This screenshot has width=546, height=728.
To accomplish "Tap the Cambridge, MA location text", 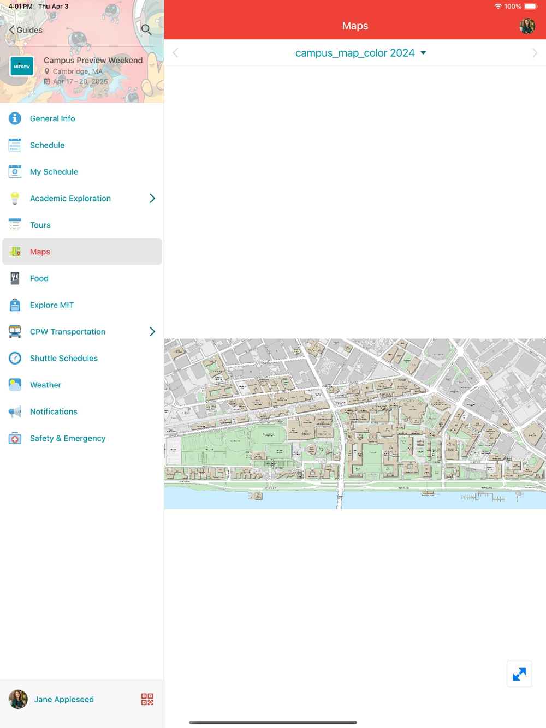I will coord(78,71).
